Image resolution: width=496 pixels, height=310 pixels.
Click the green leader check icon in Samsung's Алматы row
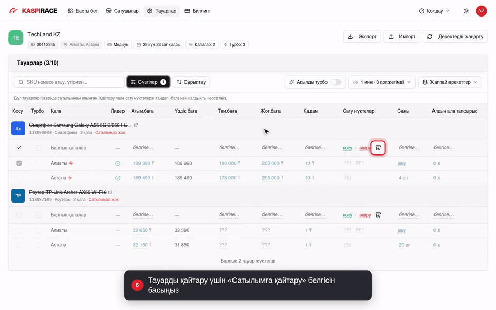tap(118, 164)
